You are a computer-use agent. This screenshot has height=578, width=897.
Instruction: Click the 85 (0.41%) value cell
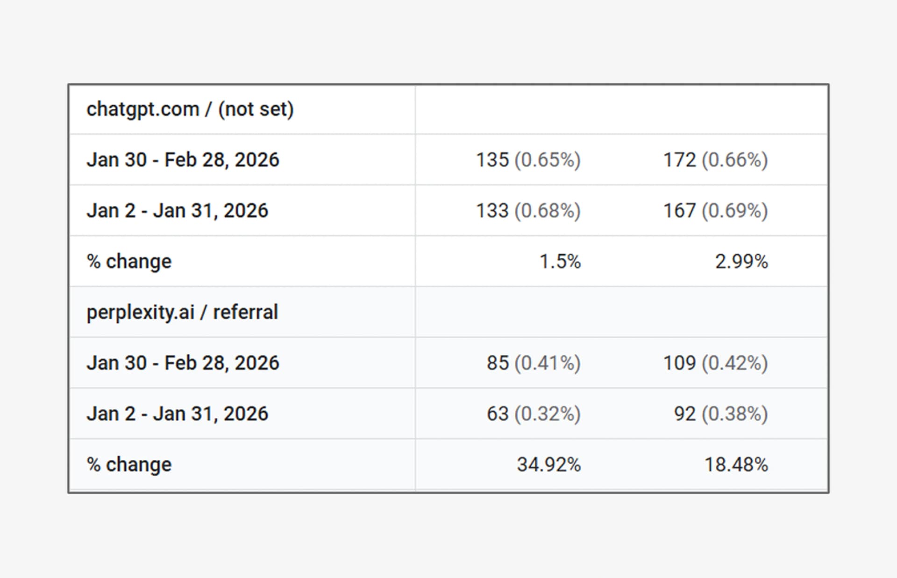pos(534,363)
